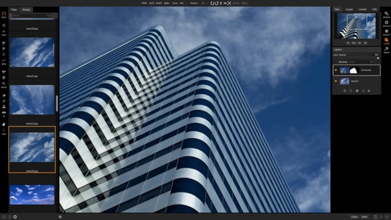This screenshot has width=391, height=220.
Task: Select the Transform move tool
Action: tap(4, 13)
